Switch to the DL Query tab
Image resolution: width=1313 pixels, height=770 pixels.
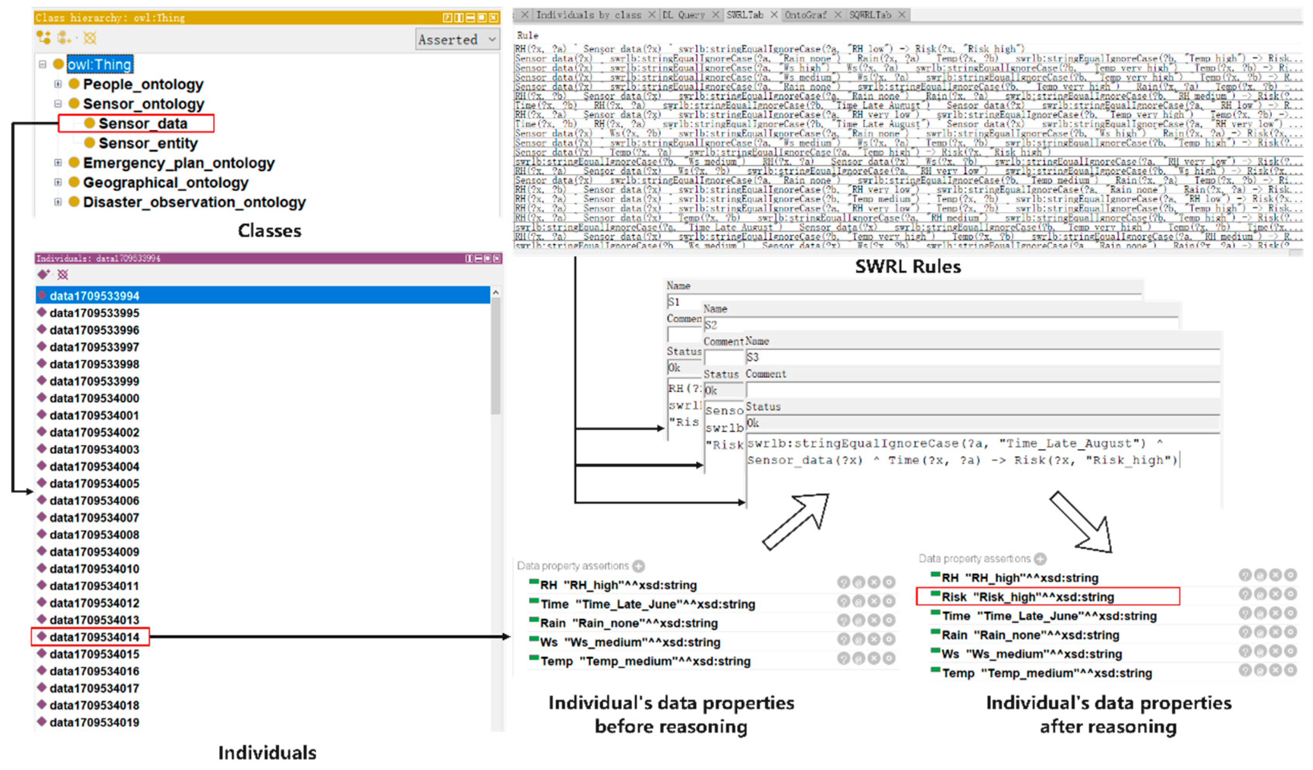pyautogui.click(x=683, y=15)
